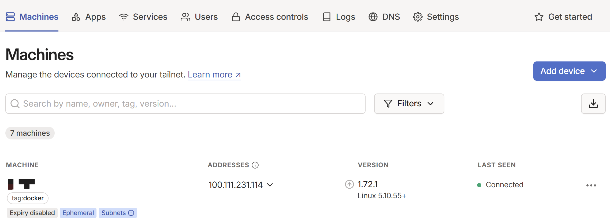Click the download machine list icon

pyautogui.click(x=593, y=104)
